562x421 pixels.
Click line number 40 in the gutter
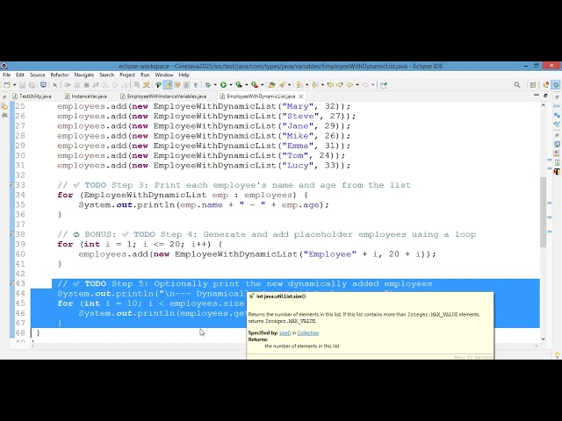click(x=20, y=254)
